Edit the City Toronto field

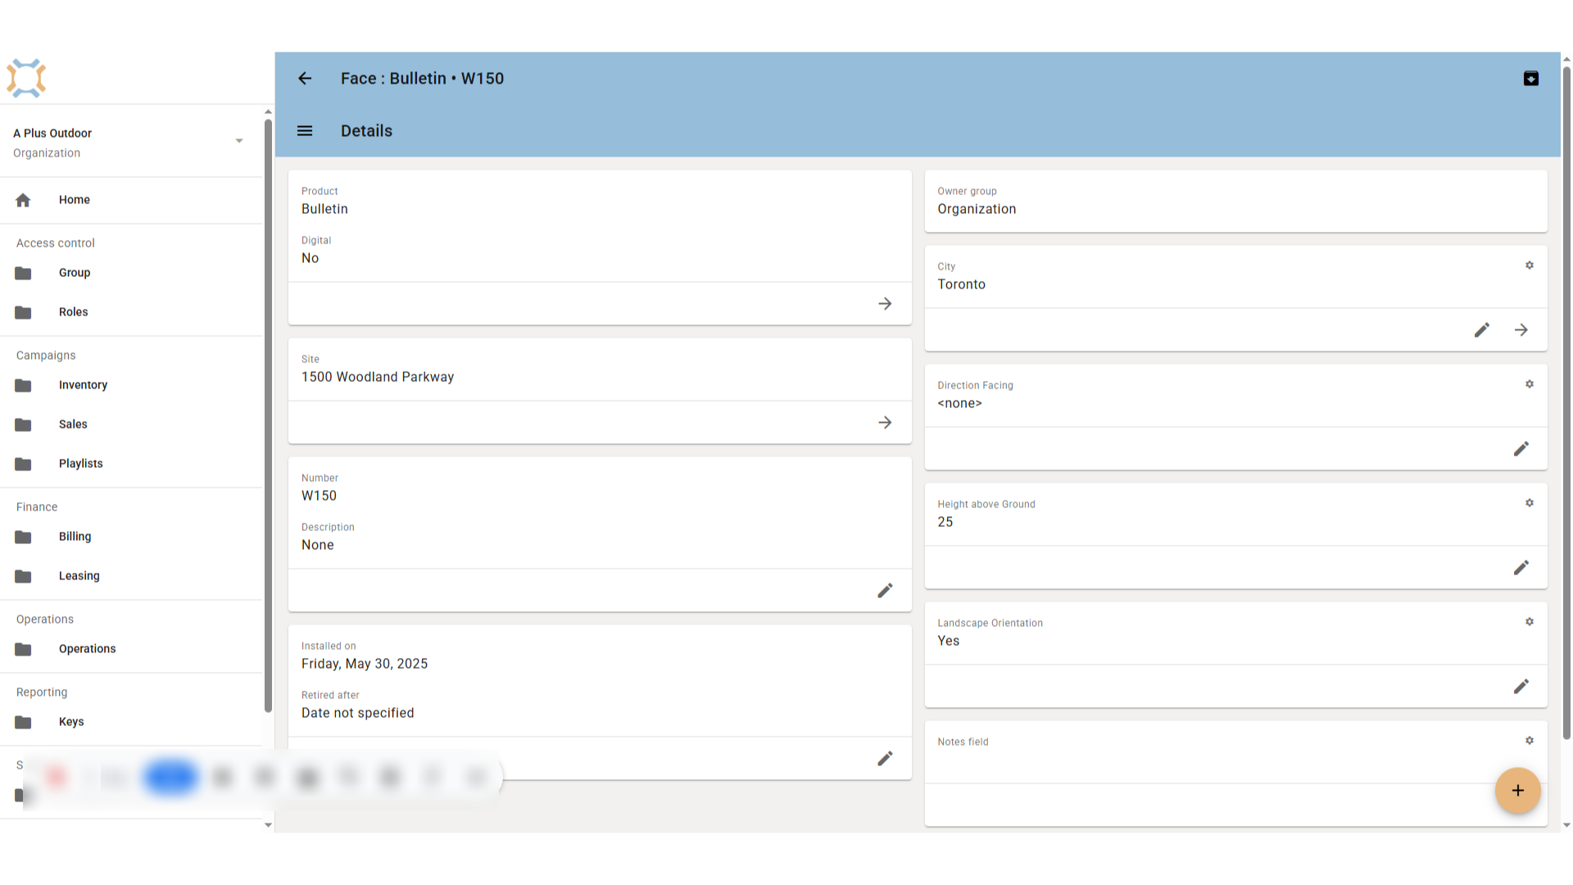tap(1481, 330)
